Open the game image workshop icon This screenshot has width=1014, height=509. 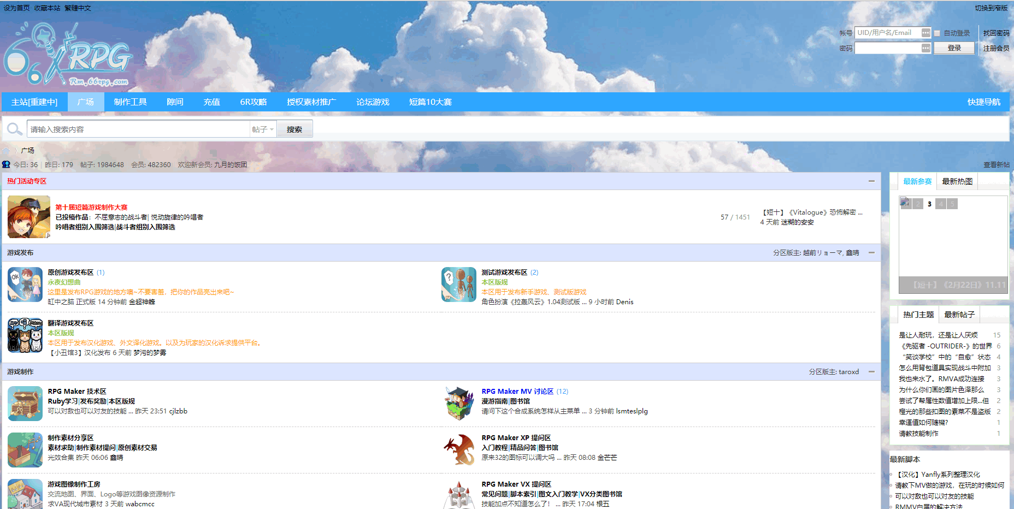25,494
